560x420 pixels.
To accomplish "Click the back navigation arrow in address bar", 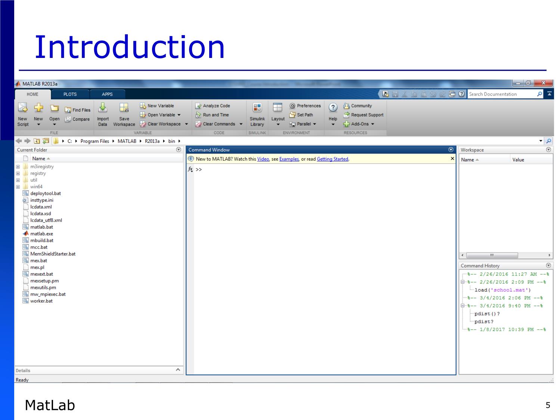I will (x=19, y=141).
